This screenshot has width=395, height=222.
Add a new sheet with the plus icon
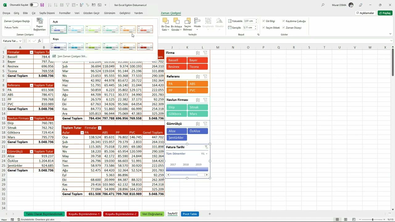coord(210,214)
